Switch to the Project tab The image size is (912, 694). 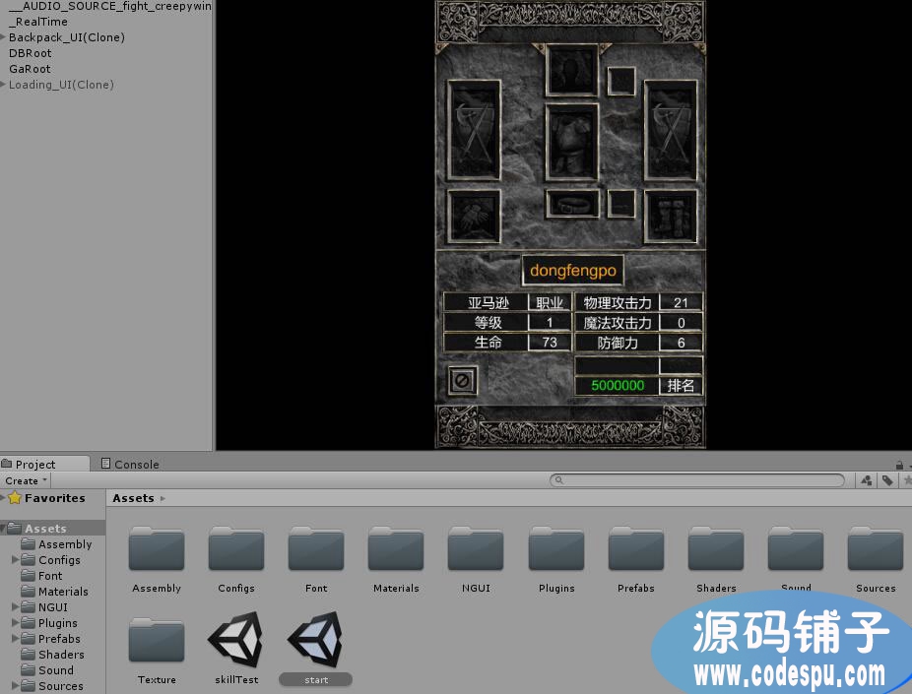pos(44,464)
